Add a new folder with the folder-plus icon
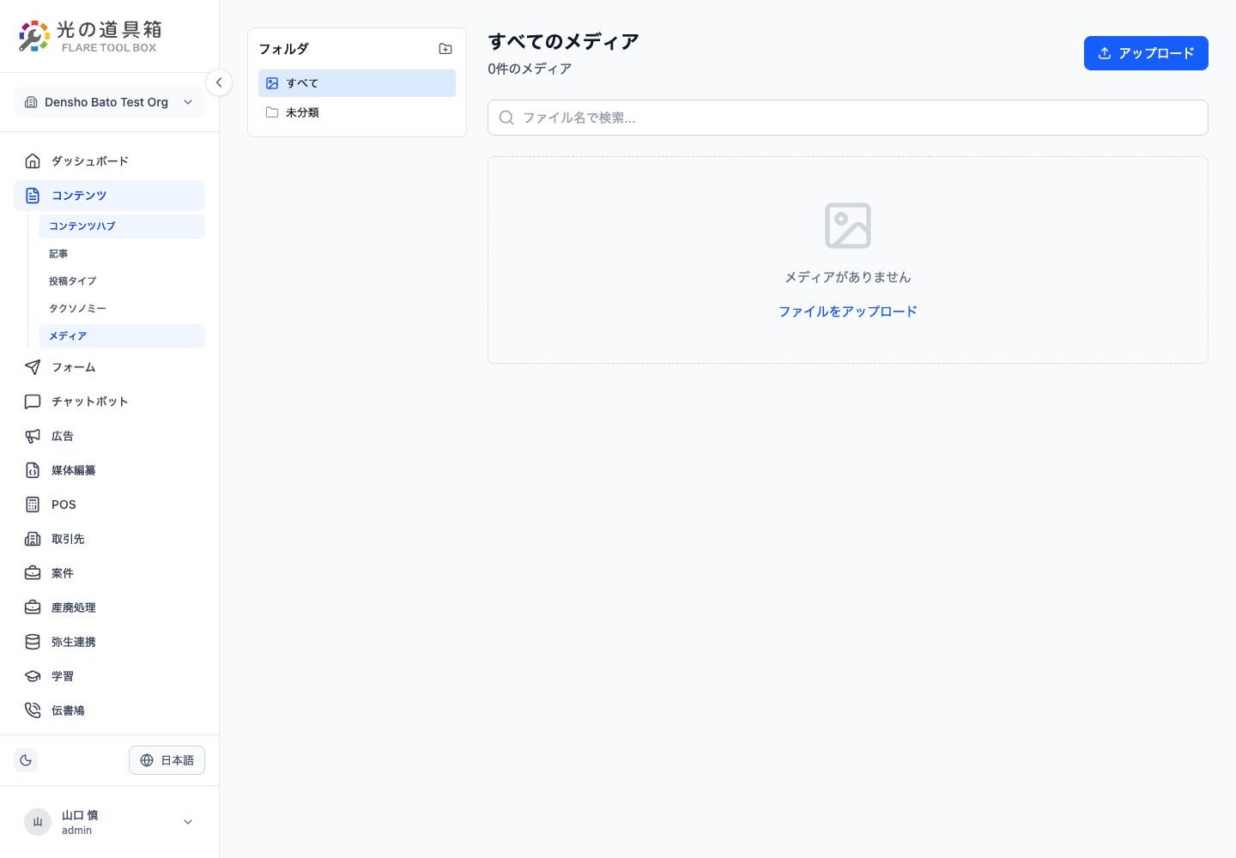 tap(445, 49)
